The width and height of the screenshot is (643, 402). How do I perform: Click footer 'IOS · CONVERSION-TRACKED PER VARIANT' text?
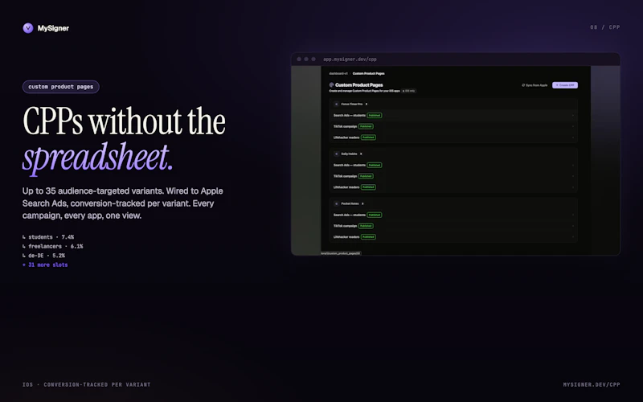point(87,384)
